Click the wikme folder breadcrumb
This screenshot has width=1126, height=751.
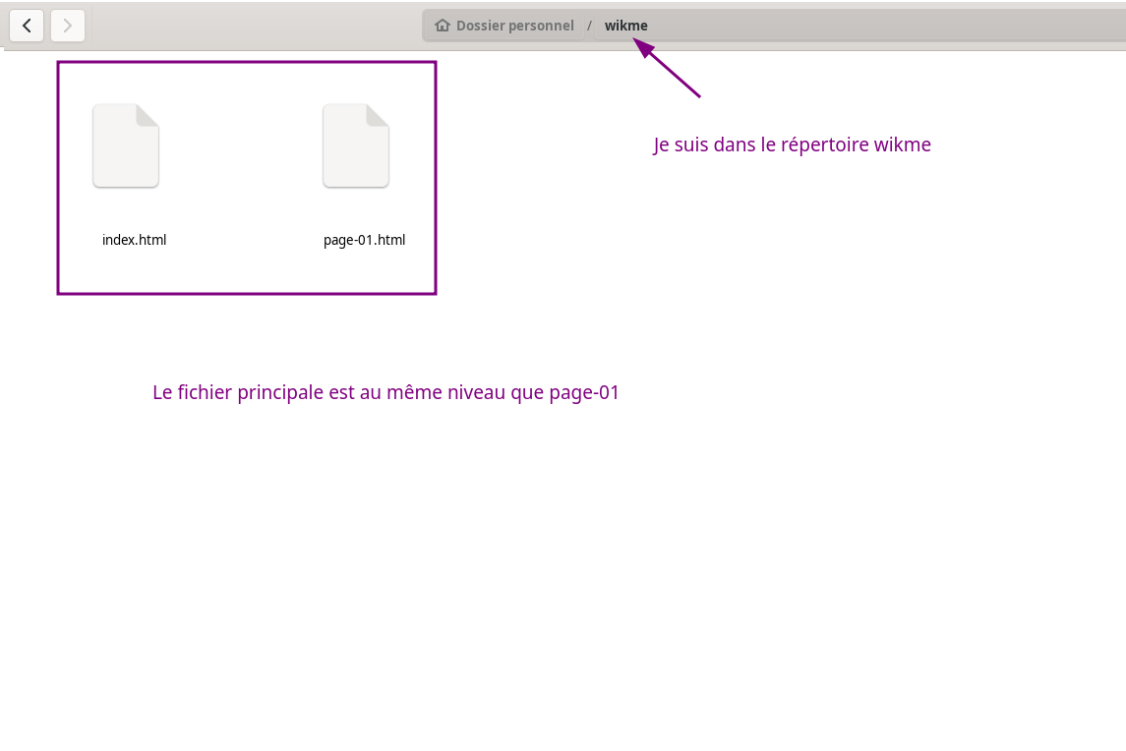tap(626, 26)
